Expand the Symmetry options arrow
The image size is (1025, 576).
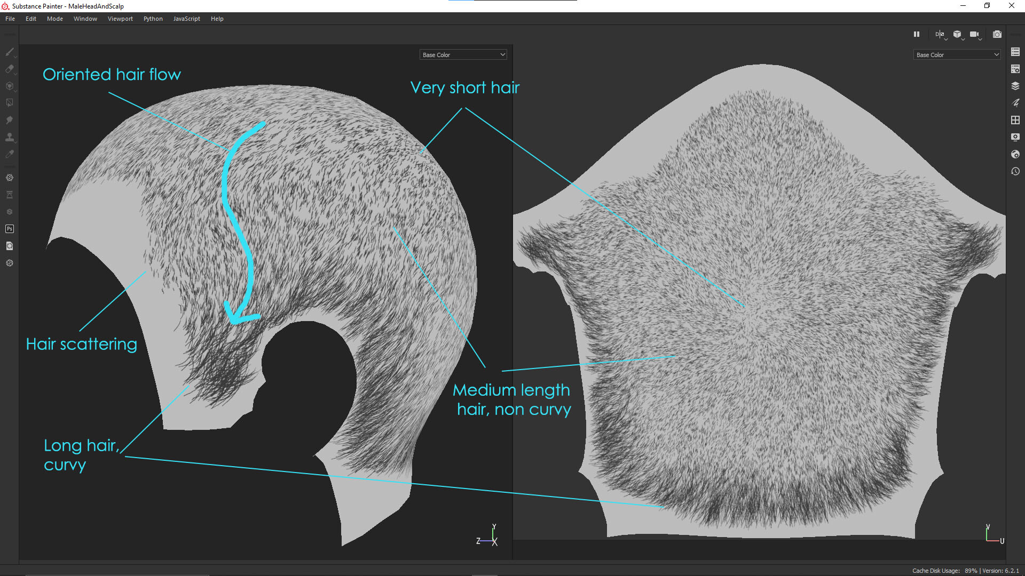click(x=946, y=39)
